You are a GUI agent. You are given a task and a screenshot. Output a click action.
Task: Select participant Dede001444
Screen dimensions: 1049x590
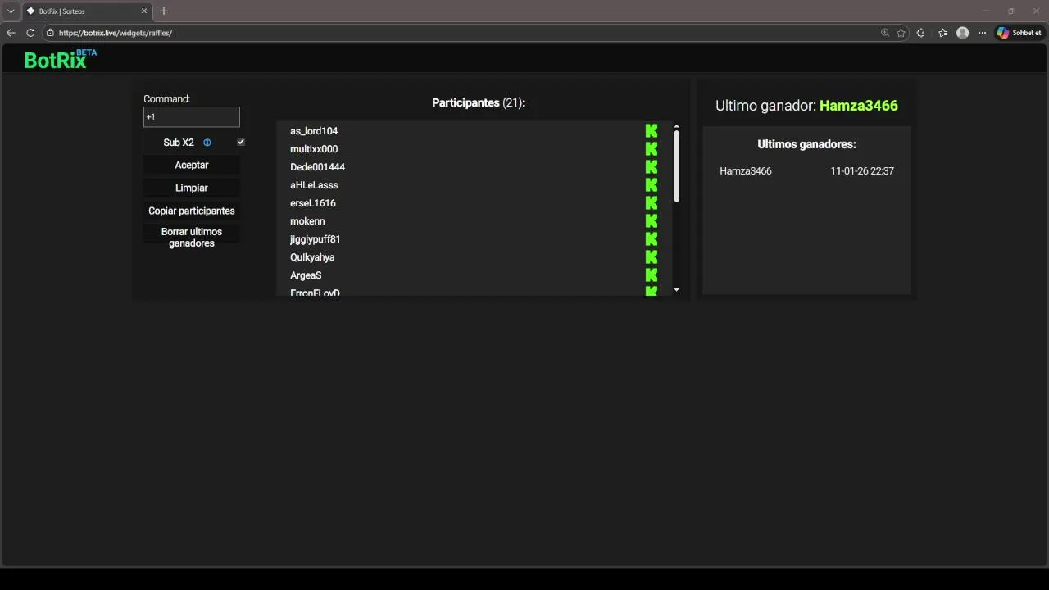(x=317, y=167)
